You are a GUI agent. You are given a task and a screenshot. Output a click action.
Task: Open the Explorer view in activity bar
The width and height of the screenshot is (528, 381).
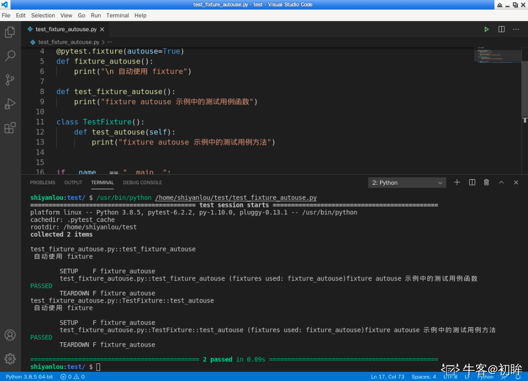point(10,32)
